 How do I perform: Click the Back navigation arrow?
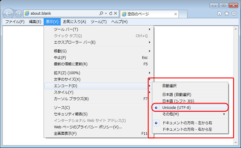click(x=8, y=14)
